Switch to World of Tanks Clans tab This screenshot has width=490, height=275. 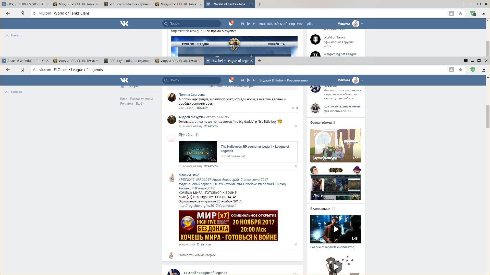click(229, 4)
